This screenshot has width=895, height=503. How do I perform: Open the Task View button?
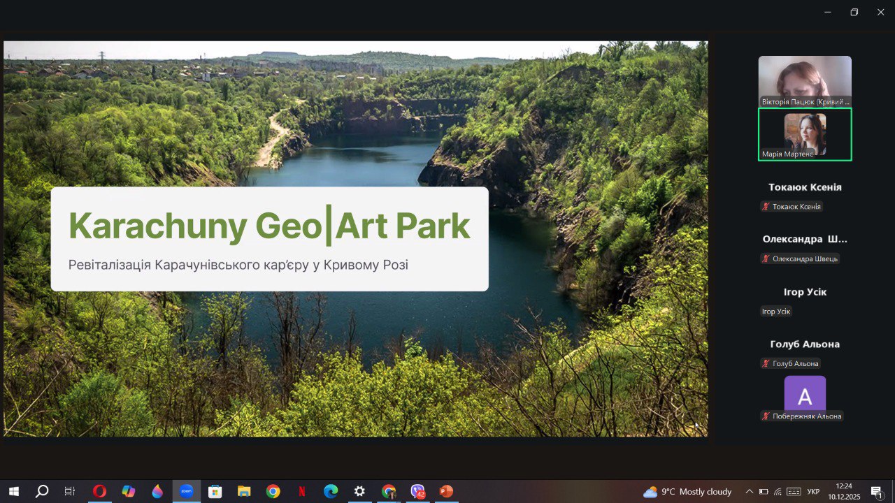pos(70,491)
